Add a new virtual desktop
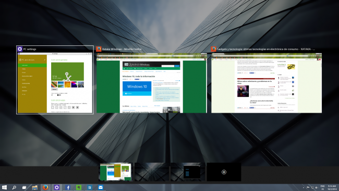Image resolution: width=339 pixels, height=191 pixels. point(224,172)
